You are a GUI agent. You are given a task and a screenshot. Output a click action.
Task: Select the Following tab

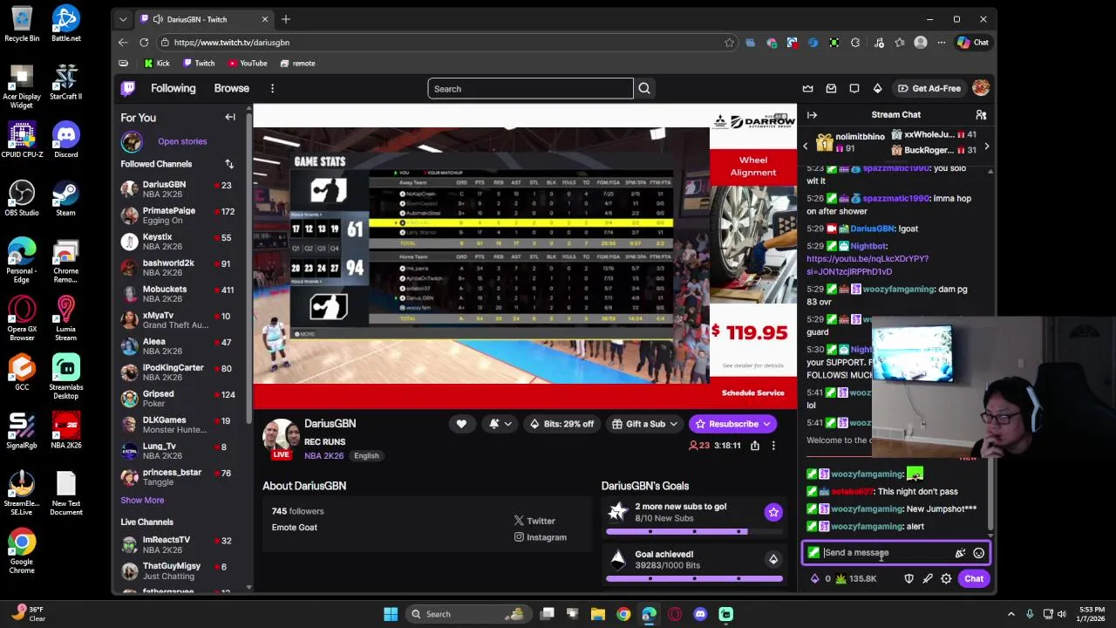coord(173,88)
